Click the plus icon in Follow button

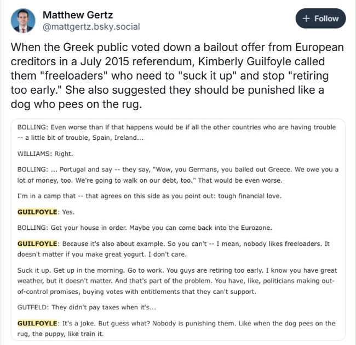pos(306,19)
